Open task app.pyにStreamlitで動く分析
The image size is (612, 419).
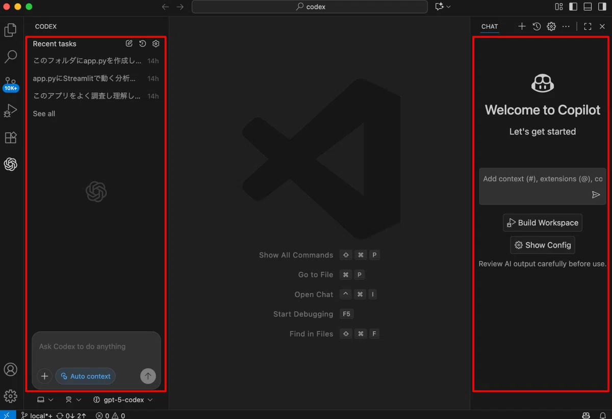point(96,78)
